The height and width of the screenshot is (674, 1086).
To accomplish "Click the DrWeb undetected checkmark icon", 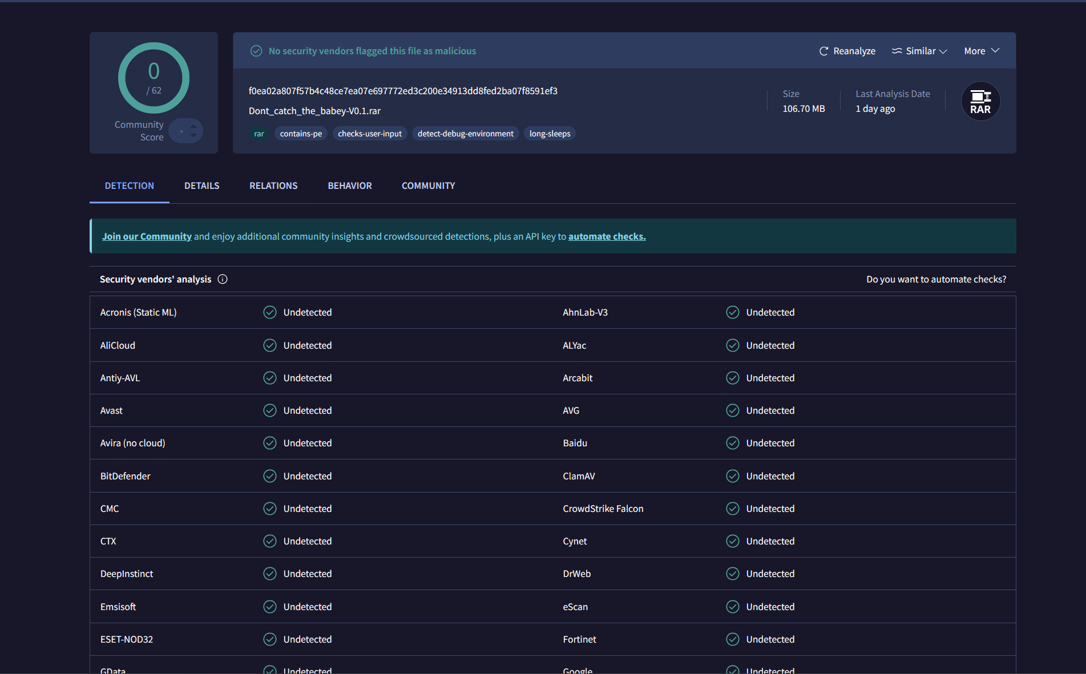I will [x=733, y=574].
